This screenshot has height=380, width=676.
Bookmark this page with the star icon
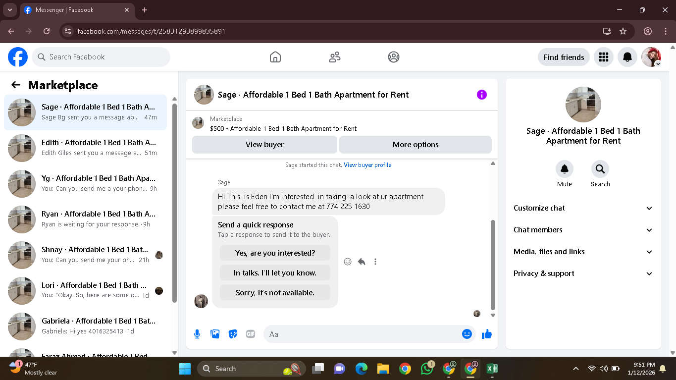click(x=623, y=31)
